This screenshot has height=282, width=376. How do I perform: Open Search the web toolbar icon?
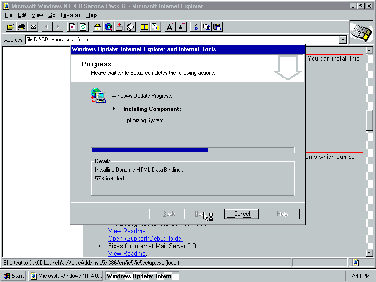pyautogui.click(x=109, y=27)
